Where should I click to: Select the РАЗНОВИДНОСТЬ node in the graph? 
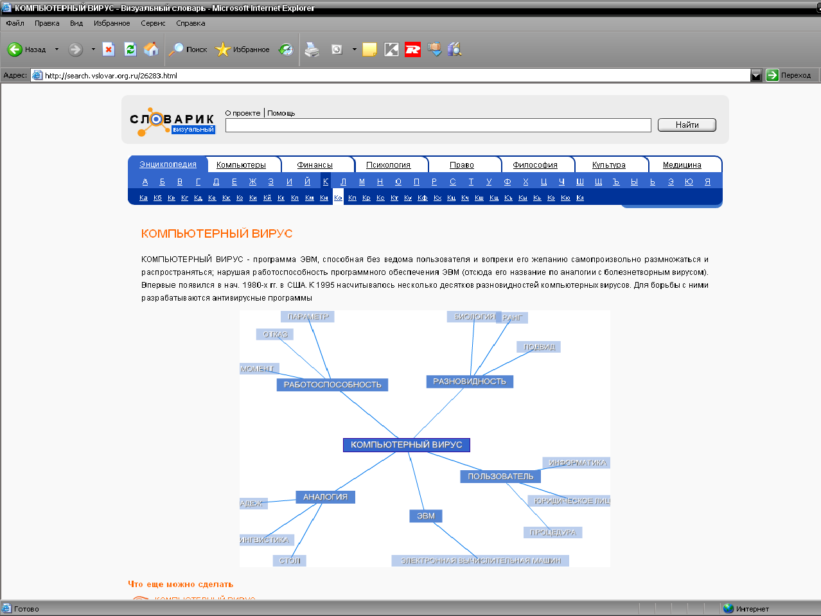pyautogui.click(x=470, y=382)
